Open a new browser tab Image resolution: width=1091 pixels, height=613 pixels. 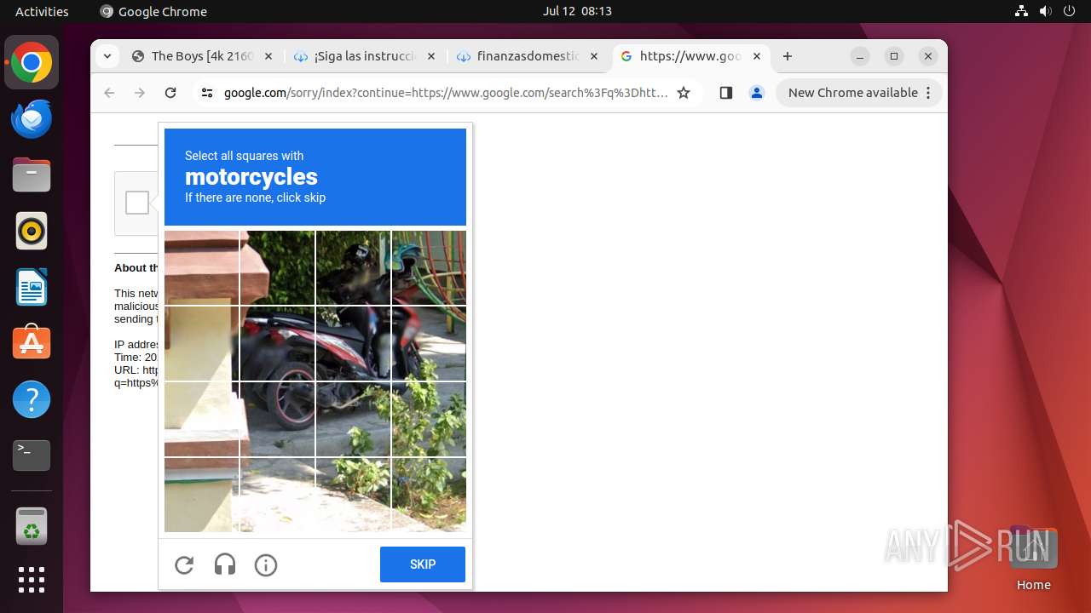point(788,56)
